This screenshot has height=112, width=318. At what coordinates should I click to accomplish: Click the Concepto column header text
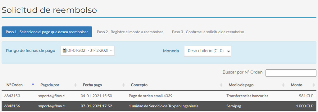139,85
